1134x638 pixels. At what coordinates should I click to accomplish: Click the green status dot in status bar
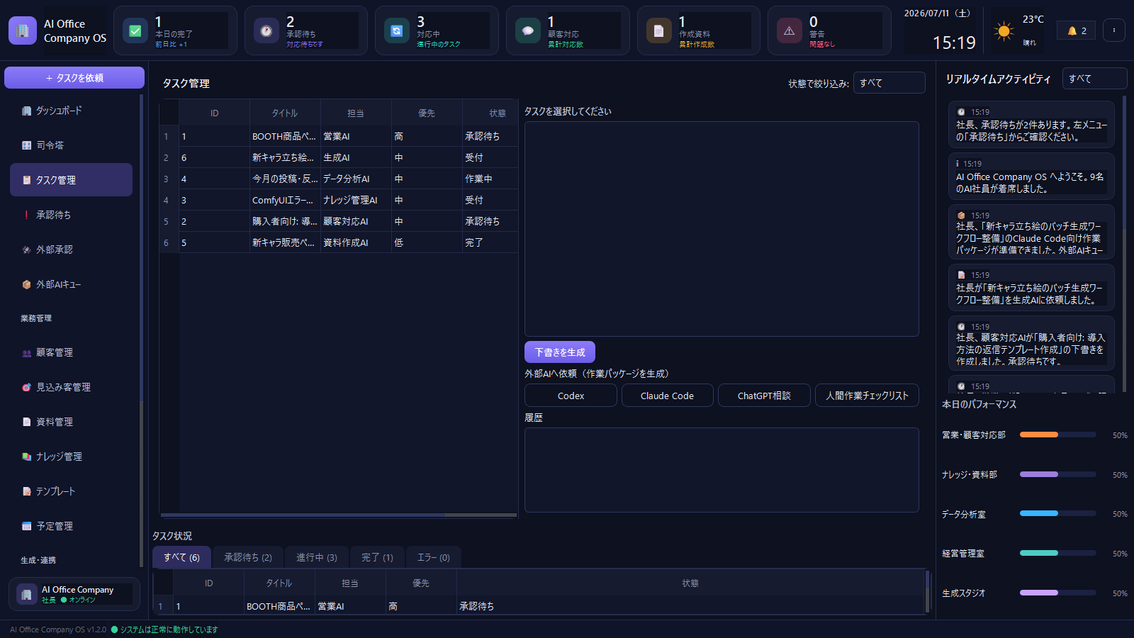[114, 629]
